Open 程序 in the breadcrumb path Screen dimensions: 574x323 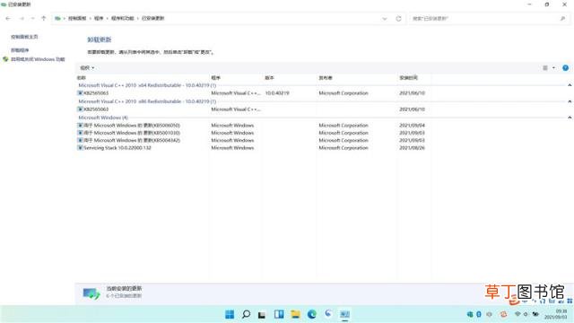[99, 18]
